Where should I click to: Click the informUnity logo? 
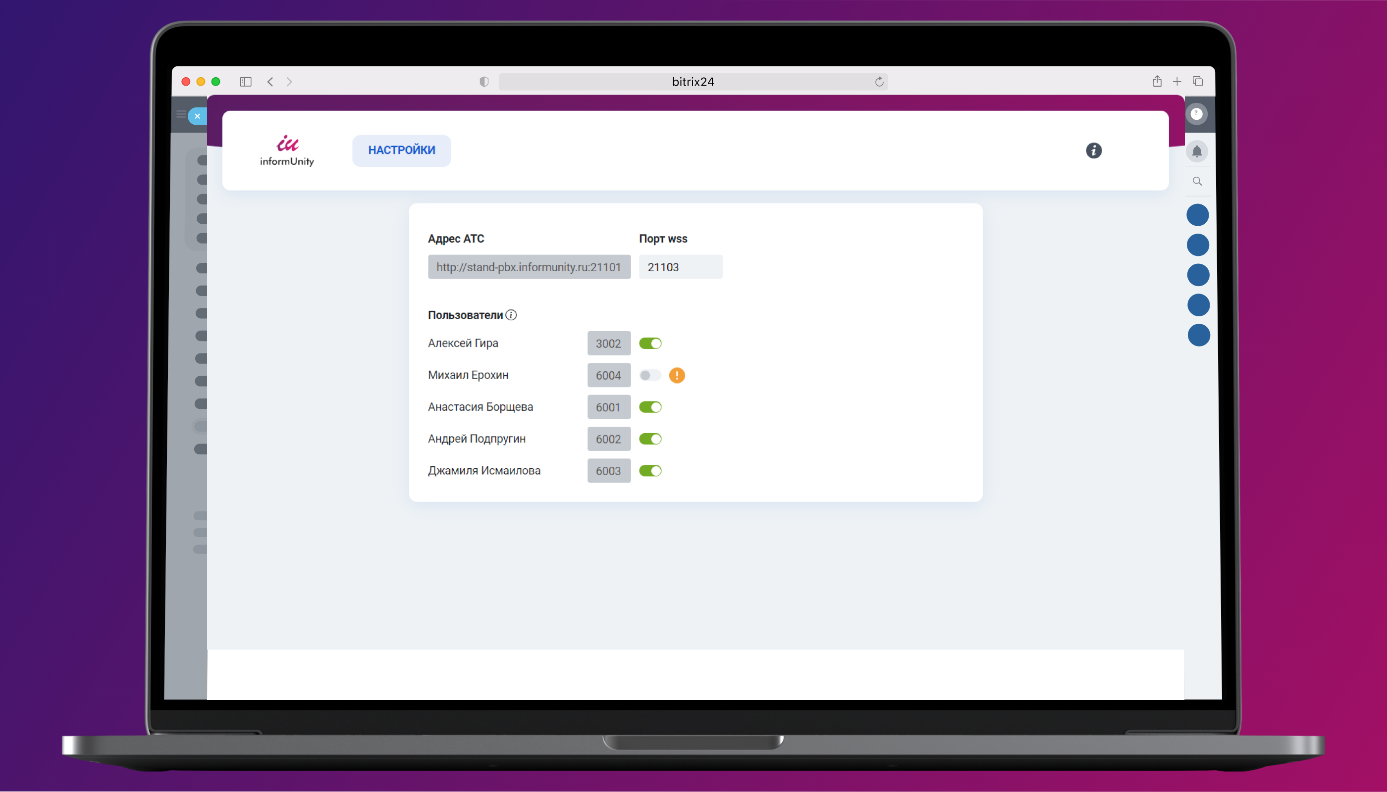tap(287, 150)
